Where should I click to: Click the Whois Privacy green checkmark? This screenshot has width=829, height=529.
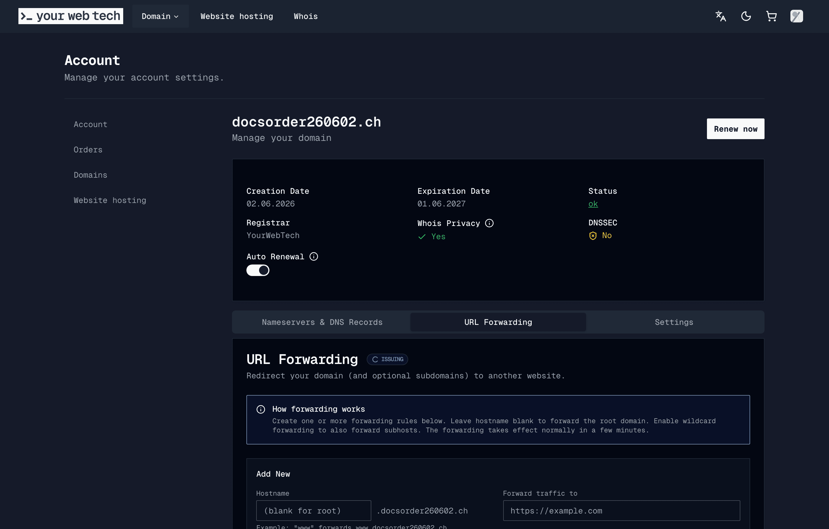click(422, 237)
